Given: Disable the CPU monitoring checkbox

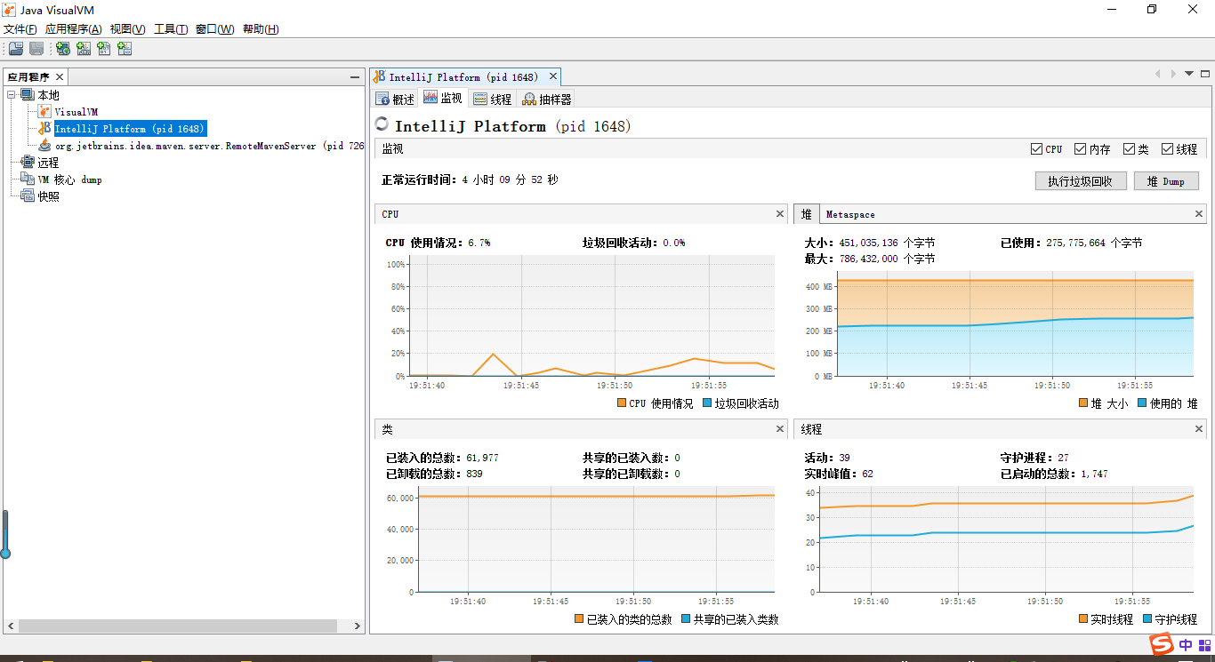Looking at the screenshot, I should click(x=1037, y=148).
